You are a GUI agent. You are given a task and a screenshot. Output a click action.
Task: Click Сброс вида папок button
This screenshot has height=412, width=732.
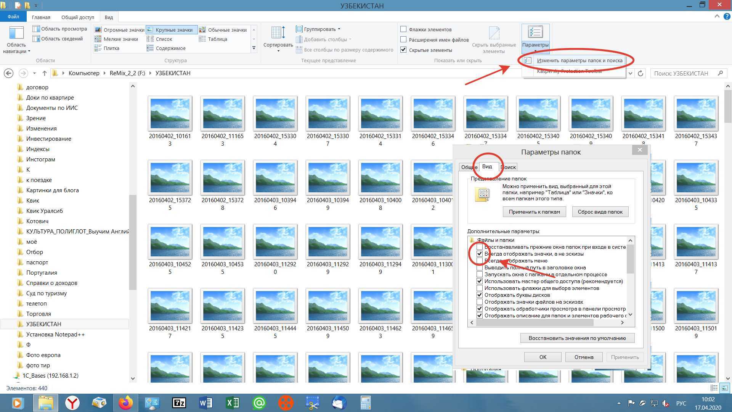tap(600, 212)
